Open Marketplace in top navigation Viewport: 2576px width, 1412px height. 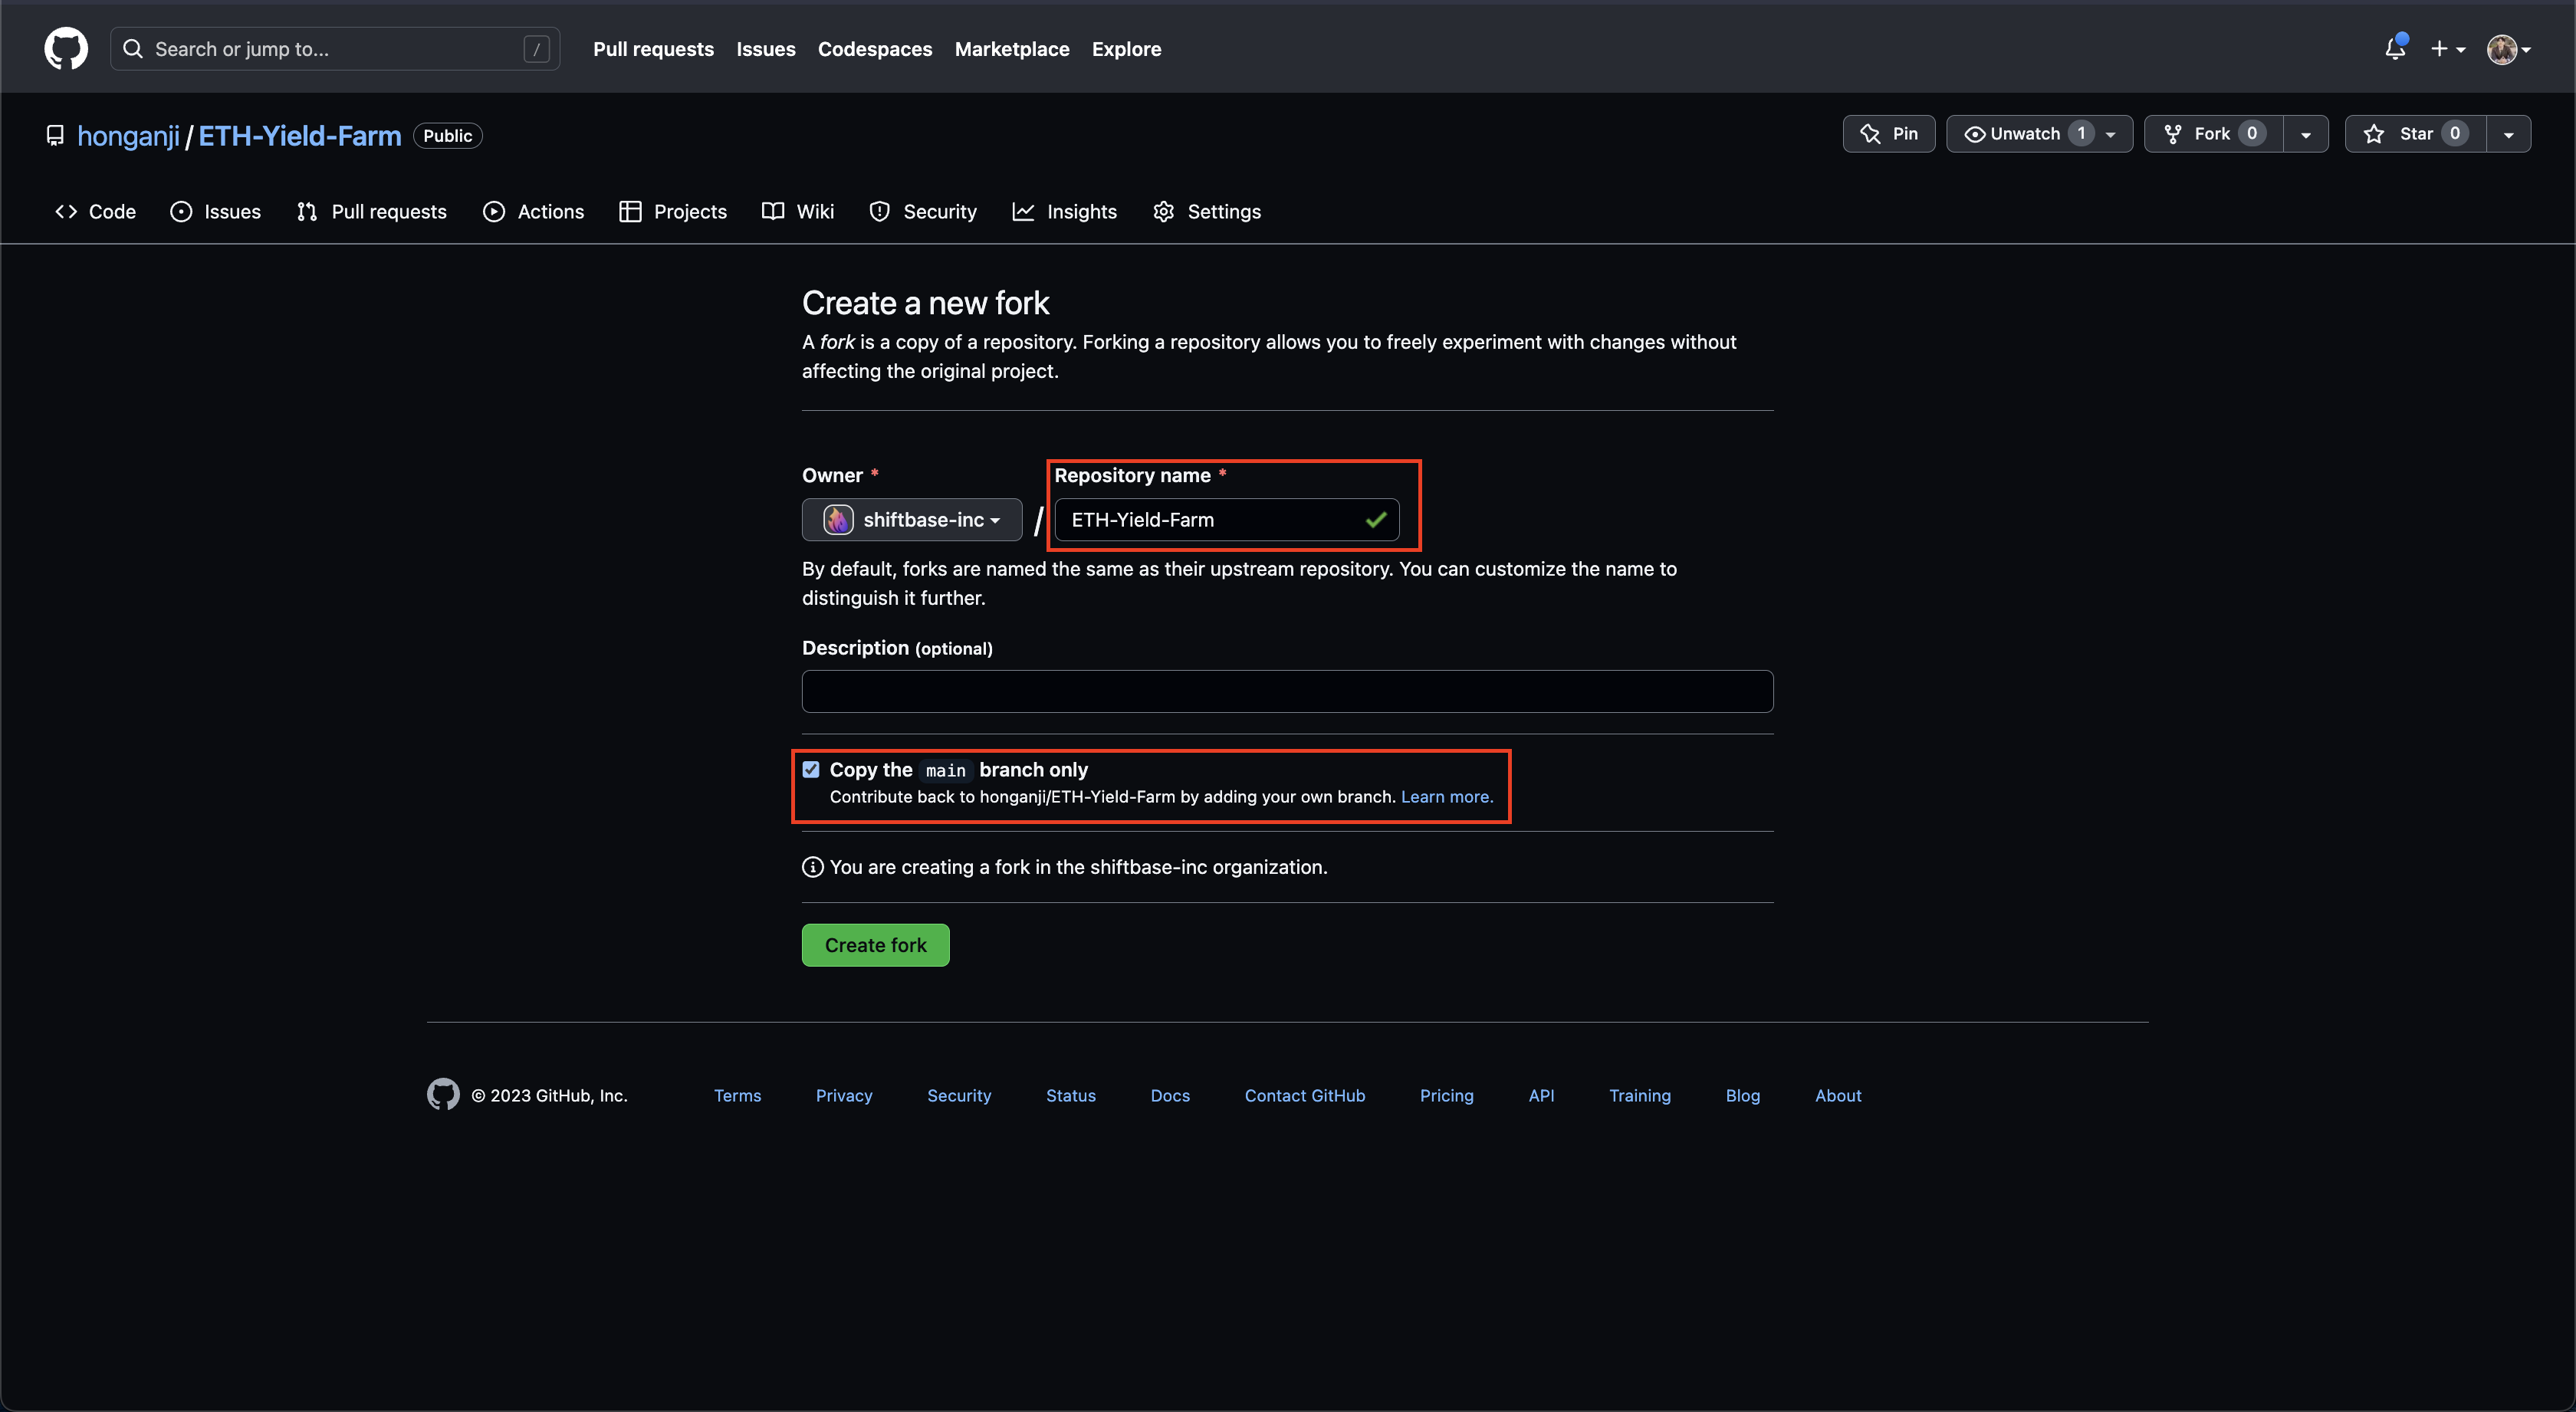click(x=1012, y=49)
